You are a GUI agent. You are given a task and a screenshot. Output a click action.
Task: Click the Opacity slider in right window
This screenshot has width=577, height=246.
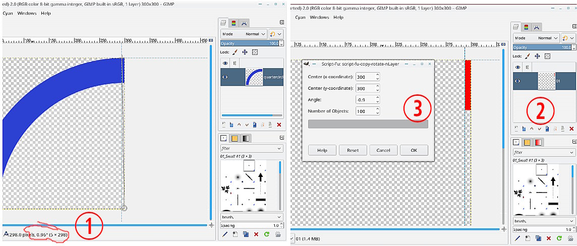(x=543, y=47)
